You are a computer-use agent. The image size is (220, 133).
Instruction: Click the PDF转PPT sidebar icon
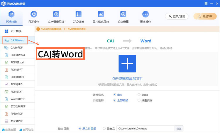point(6,70)
